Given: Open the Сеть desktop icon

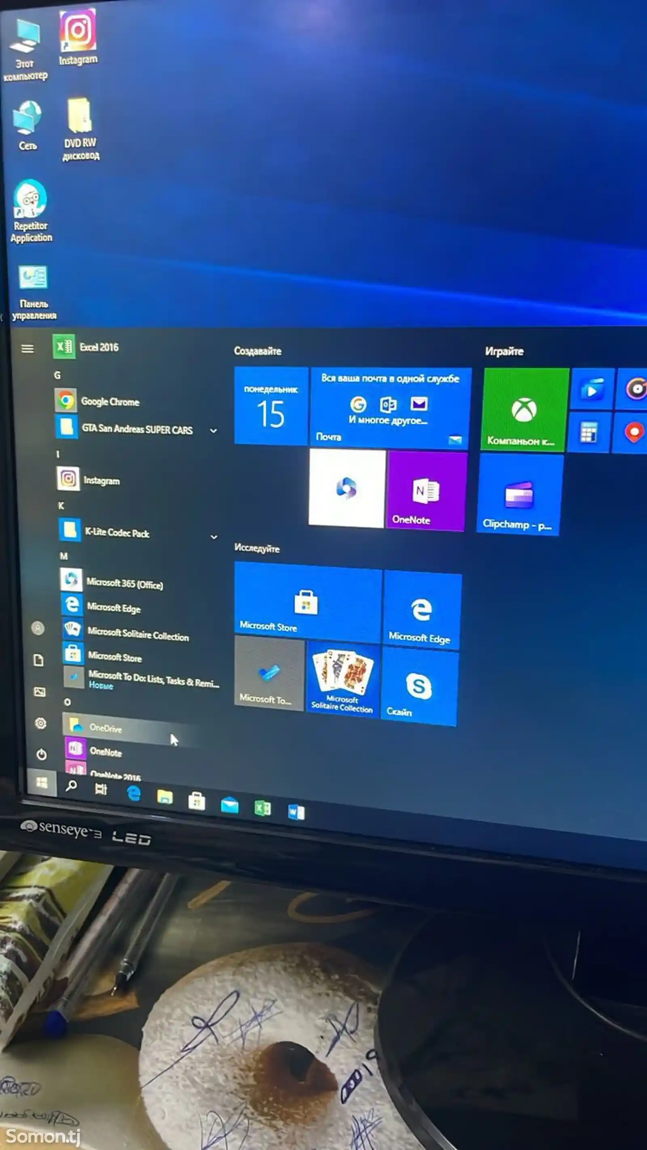Looking at the screenshot, I should [27, 125].
